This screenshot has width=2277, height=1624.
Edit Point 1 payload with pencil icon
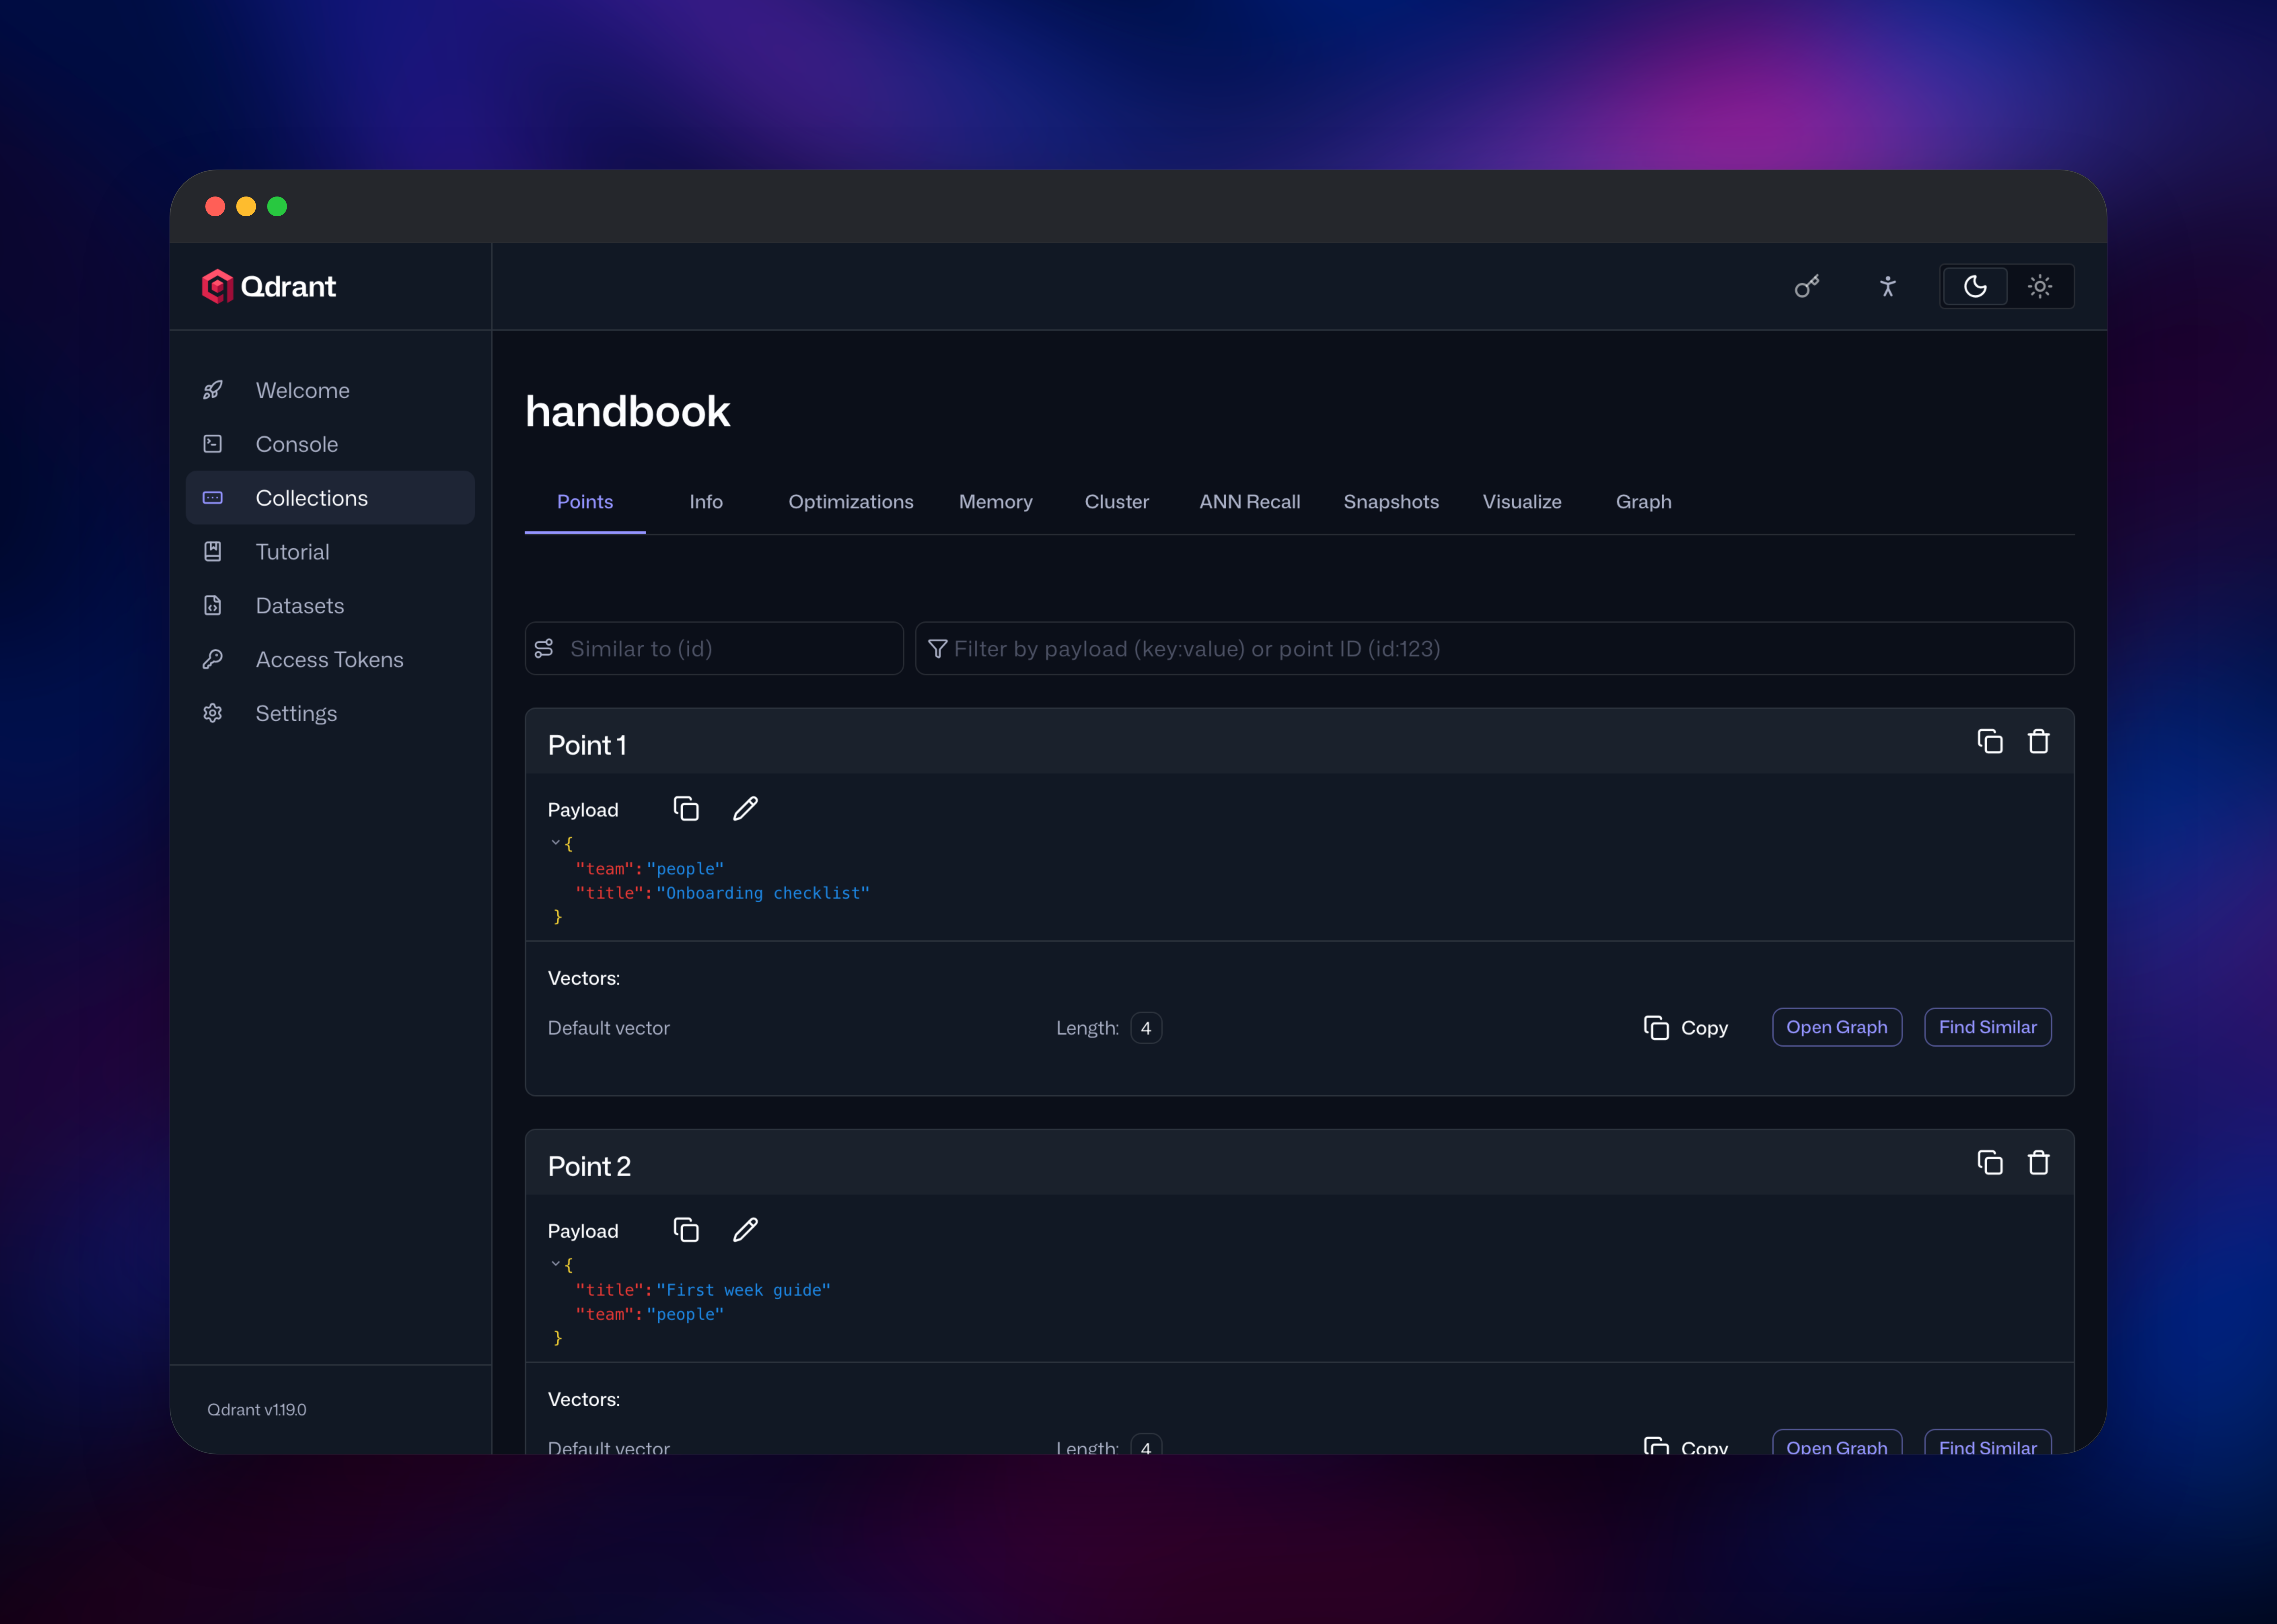pos(745,809)
